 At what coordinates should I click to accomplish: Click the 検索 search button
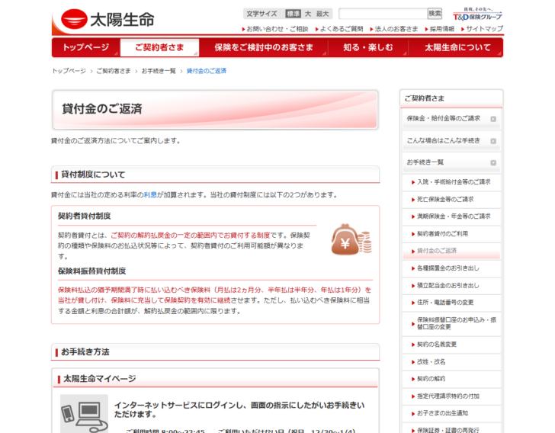(x=435, y=14)
